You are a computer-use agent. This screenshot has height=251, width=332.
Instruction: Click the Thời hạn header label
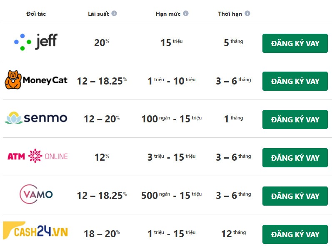[230, 14]
